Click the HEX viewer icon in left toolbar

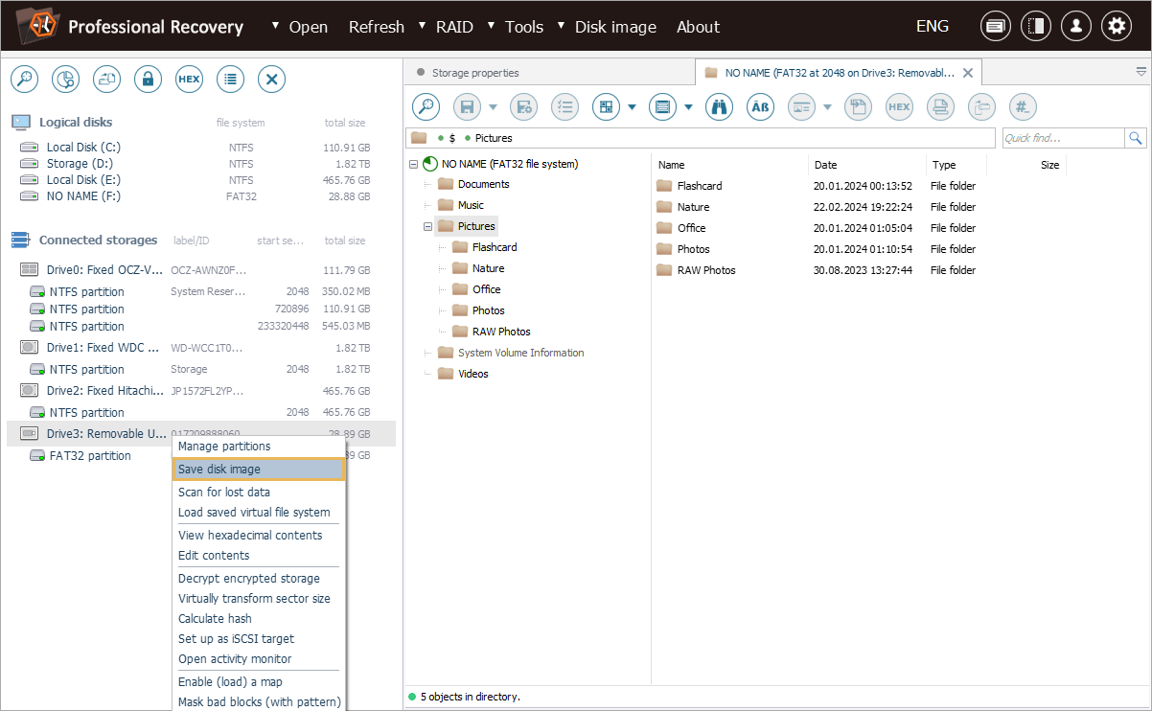[x=189, y=80]
